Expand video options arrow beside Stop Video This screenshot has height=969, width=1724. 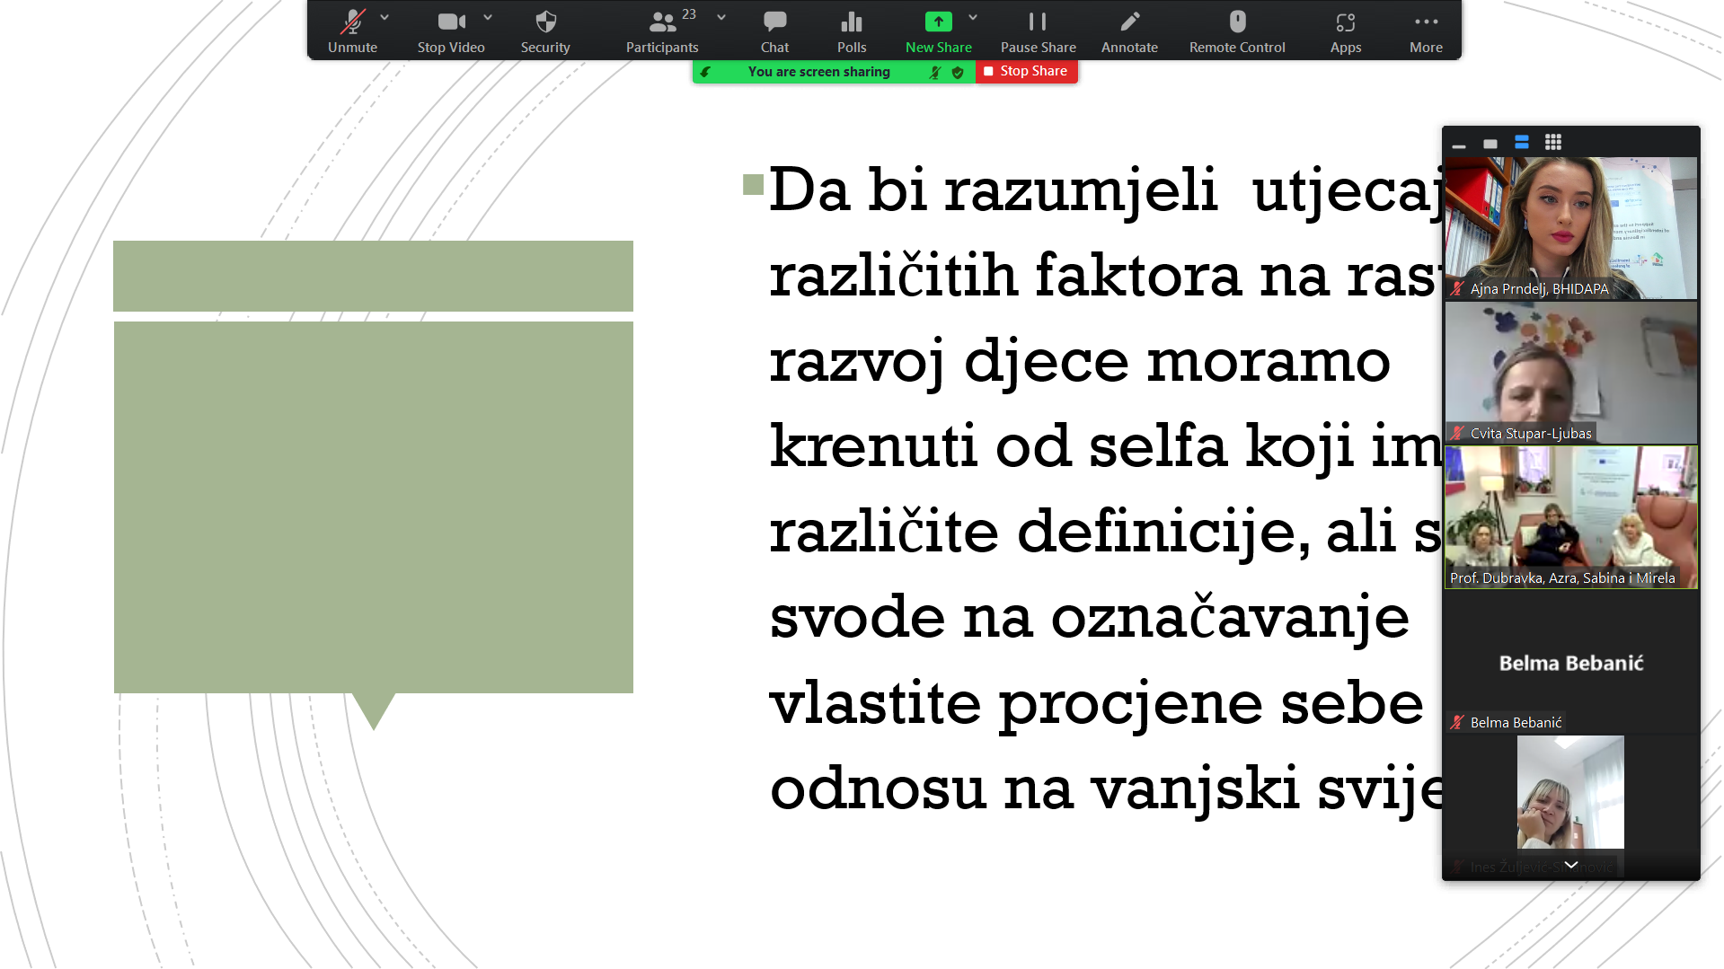pyautogui.click(x=488, y=17)
